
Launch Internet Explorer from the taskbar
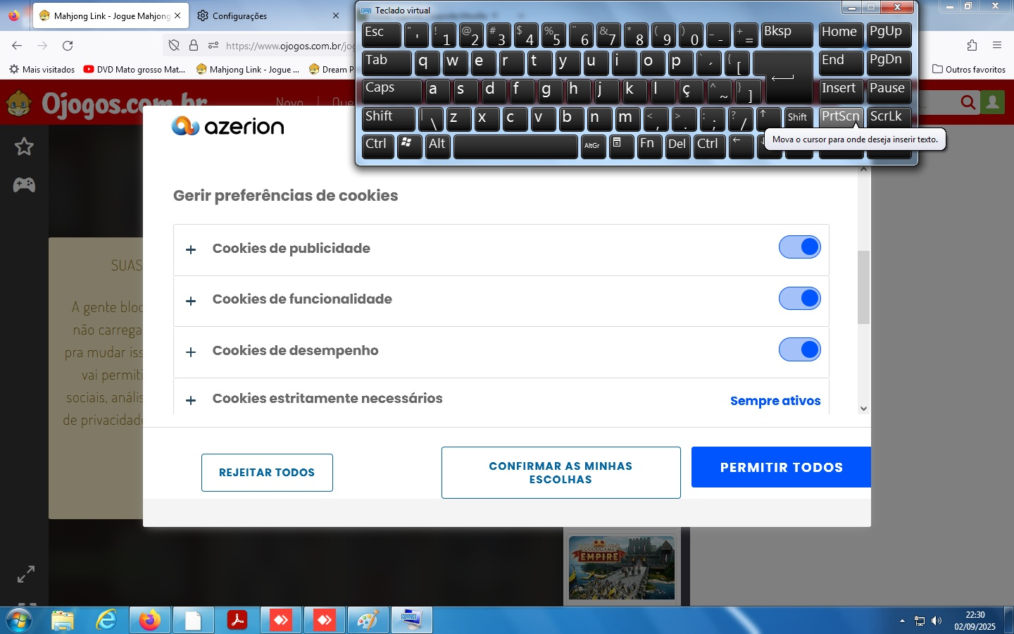[106, 621]
